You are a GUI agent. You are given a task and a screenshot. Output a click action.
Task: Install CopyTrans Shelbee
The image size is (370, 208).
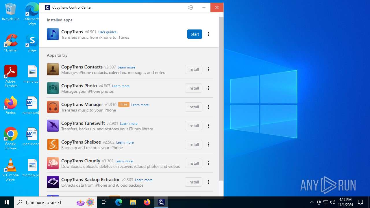193,144
